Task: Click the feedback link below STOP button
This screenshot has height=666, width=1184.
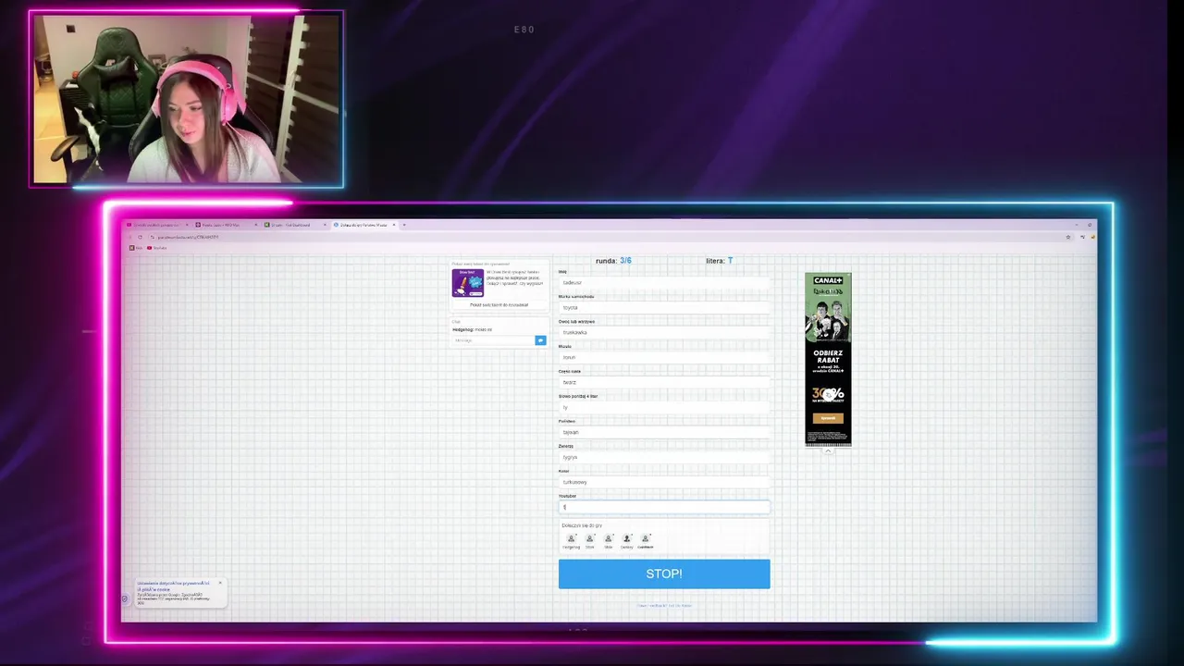Action: (x=664, y=606)
